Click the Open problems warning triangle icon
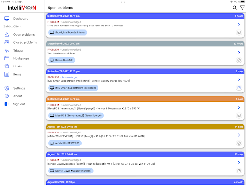 pos(7,35)
